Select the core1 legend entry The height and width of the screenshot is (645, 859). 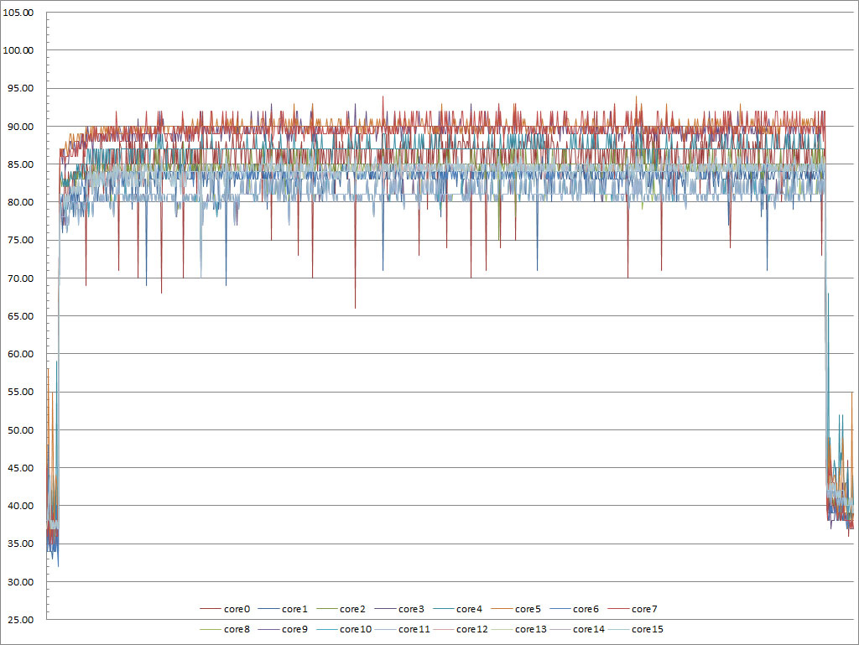coord(283,609)
